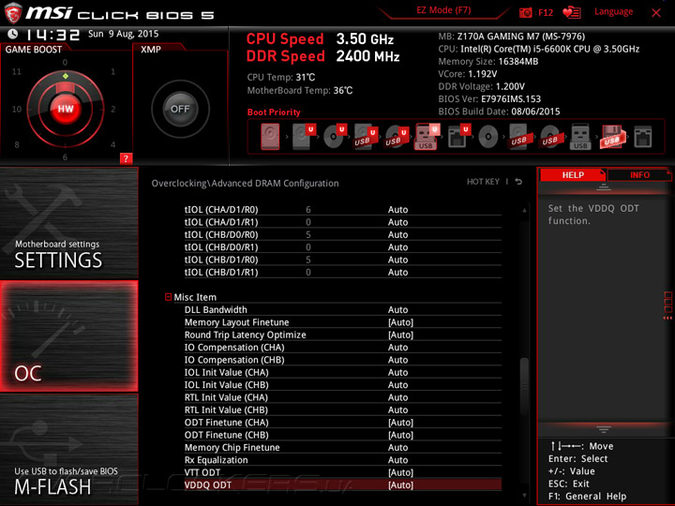The width and height of the screenshot is (675, 506).
Task: Switch to the HELP tab
Action: point(573,175)
